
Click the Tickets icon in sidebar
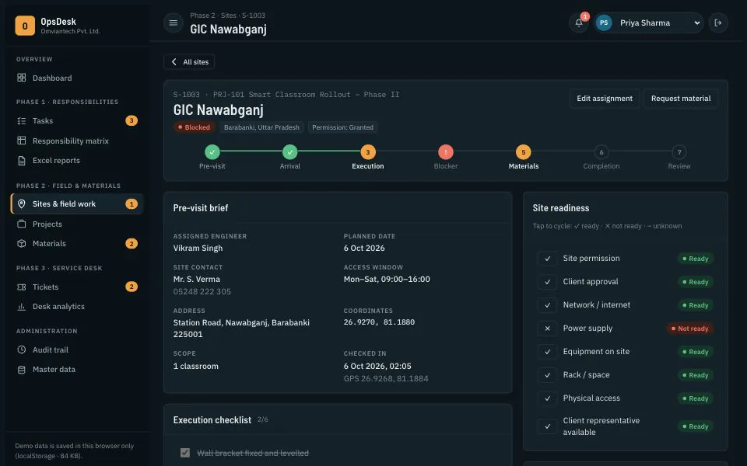(x=22, y=287)
